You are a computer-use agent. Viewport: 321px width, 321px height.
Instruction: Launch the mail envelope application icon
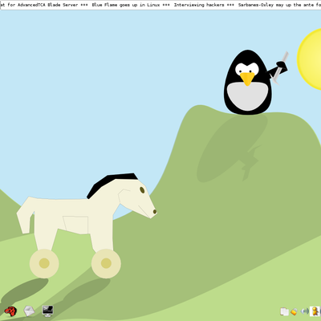[x=29, y=311]
